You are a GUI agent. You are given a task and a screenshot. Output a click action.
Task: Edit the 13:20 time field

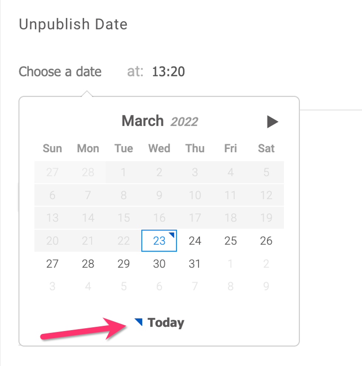(x=168, y=71)
